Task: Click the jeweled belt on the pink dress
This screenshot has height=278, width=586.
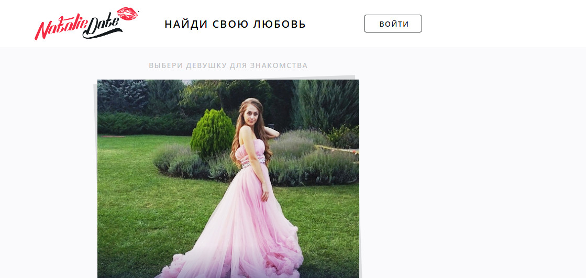Action: pos(252,162)
